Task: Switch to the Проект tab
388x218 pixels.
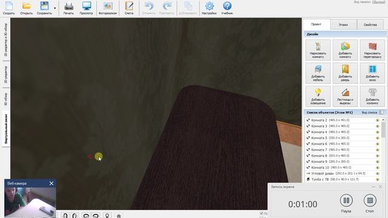Action: click(x=316, y=24)
